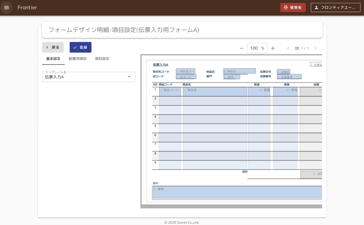
Task: Select the 取引先コード field in form preview
Action: pyautogui.click(x=186, y=71)
